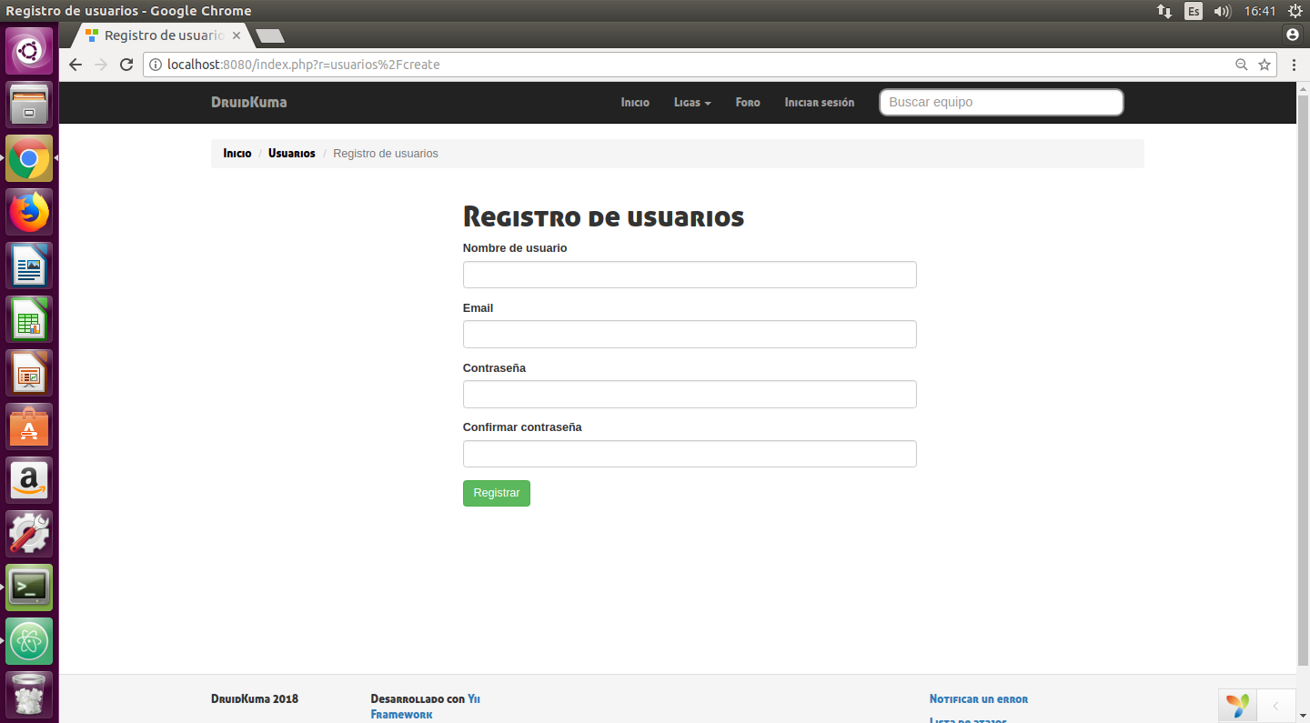The width and height of the screenshot is (1310, 723).
Task: Open the Files manager in dock
Action: click(x=30, y=105)
